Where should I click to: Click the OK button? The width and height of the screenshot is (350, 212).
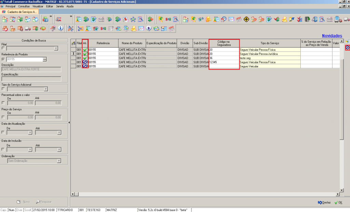click(338, 202)
